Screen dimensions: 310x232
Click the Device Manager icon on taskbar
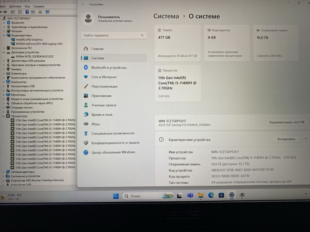(242, 195)
